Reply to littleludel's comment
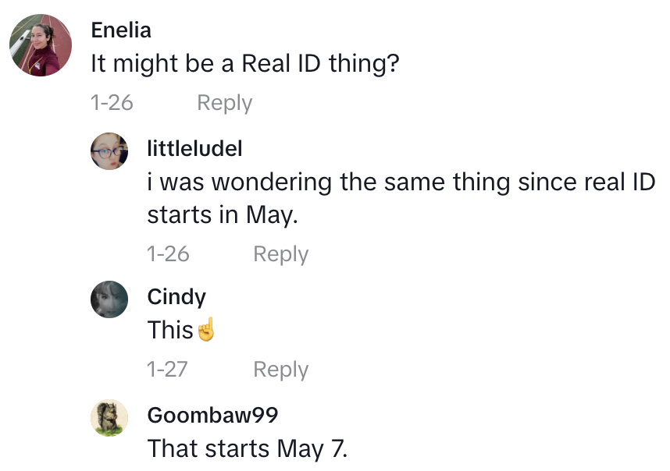The width and height of the screenshot is (670, 471). point(280,254)
